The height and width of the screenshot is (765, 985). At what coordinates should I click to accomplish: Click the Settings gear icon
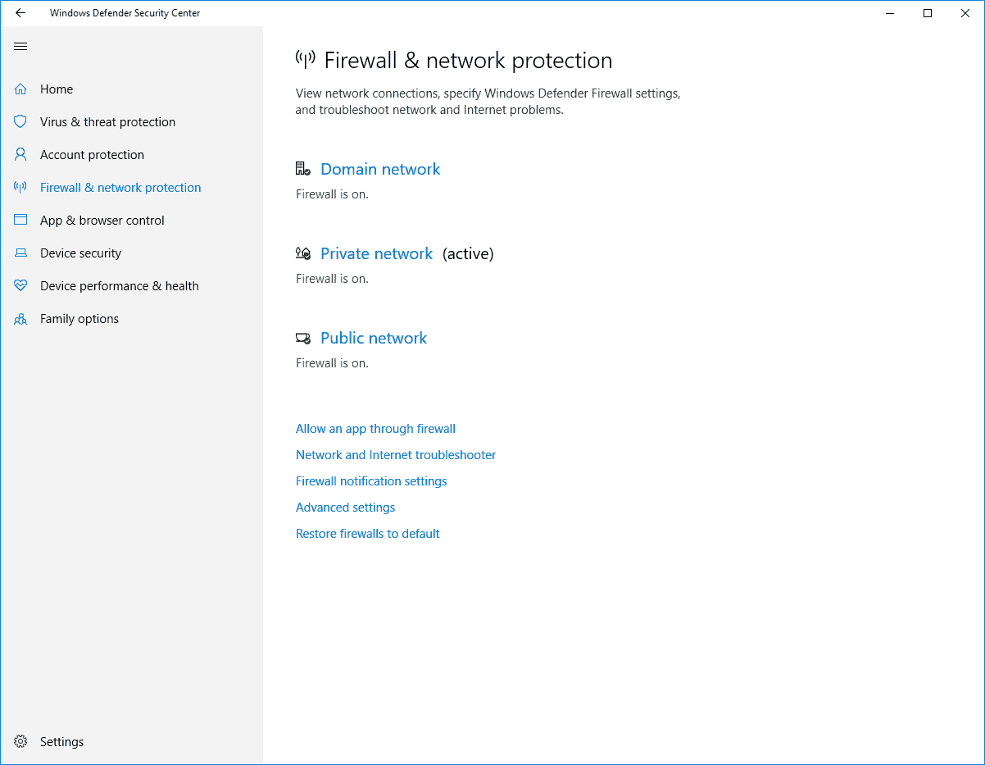[x=20, y=742]
